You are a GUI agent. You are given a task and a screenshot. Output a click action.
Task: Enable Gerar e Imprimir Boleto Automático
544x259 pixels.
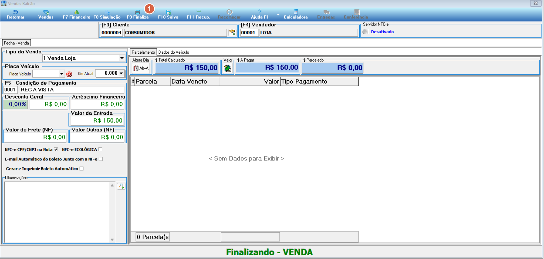(82, 168)
